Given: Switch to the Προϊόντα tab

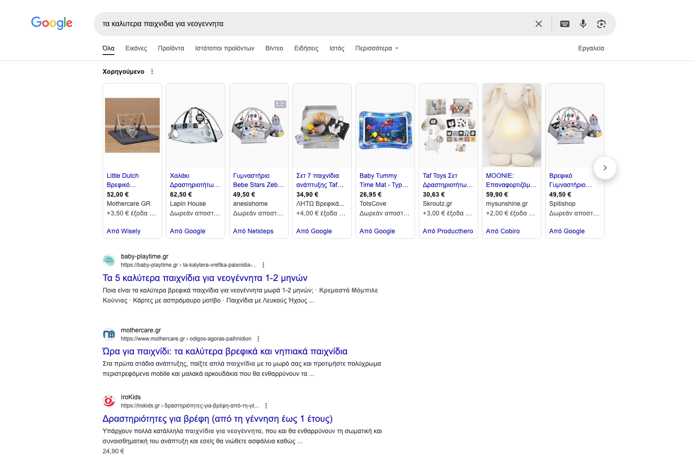Looking at the screenshot, I should (x=171, y=48).
